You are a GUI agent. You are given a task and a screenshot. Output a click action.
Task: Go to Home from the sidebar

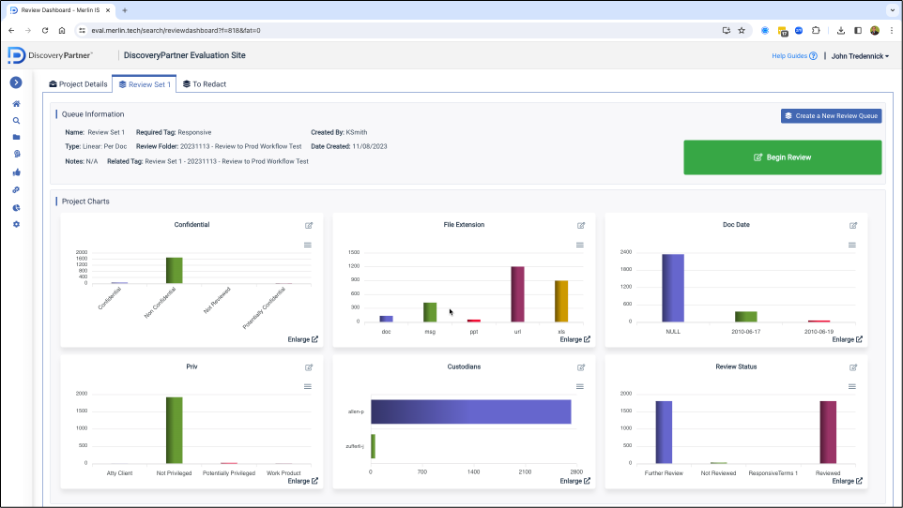tap(16, 103)
